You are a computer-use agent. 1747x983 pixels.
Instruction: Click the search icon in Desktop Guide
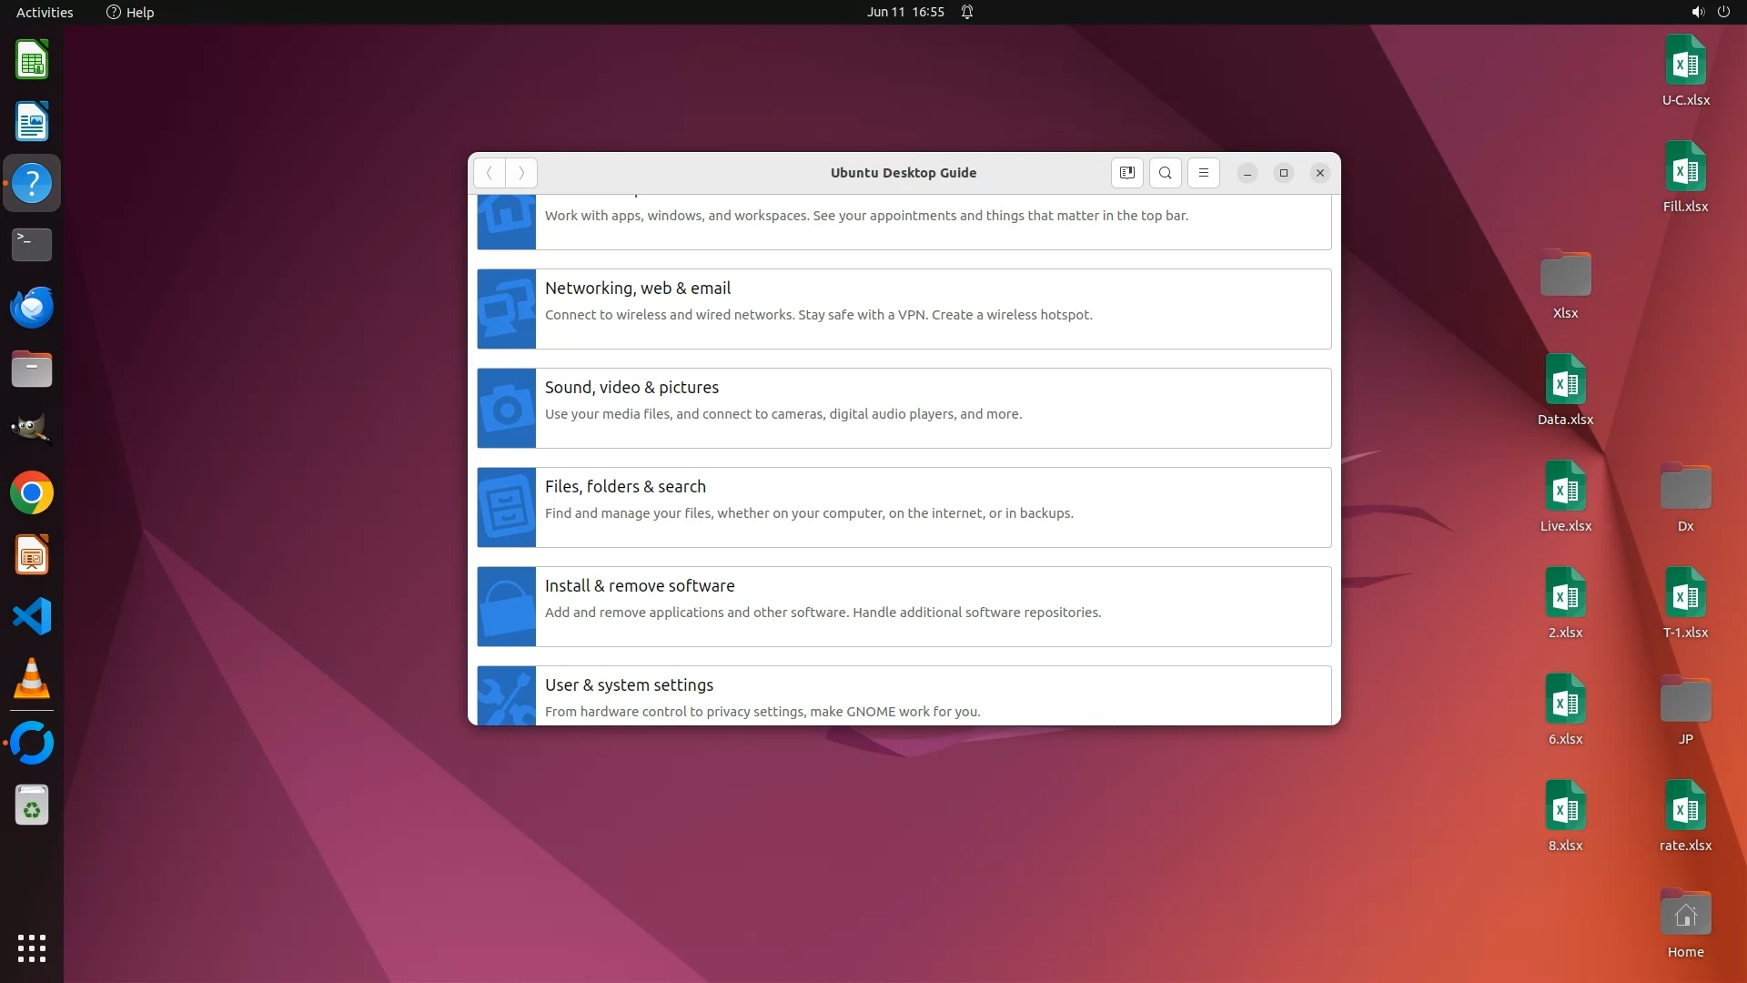click(1166, 173)
